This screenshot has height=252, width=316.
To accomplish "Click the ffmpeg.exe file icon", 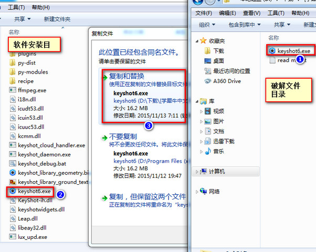I will pos(13,90).
